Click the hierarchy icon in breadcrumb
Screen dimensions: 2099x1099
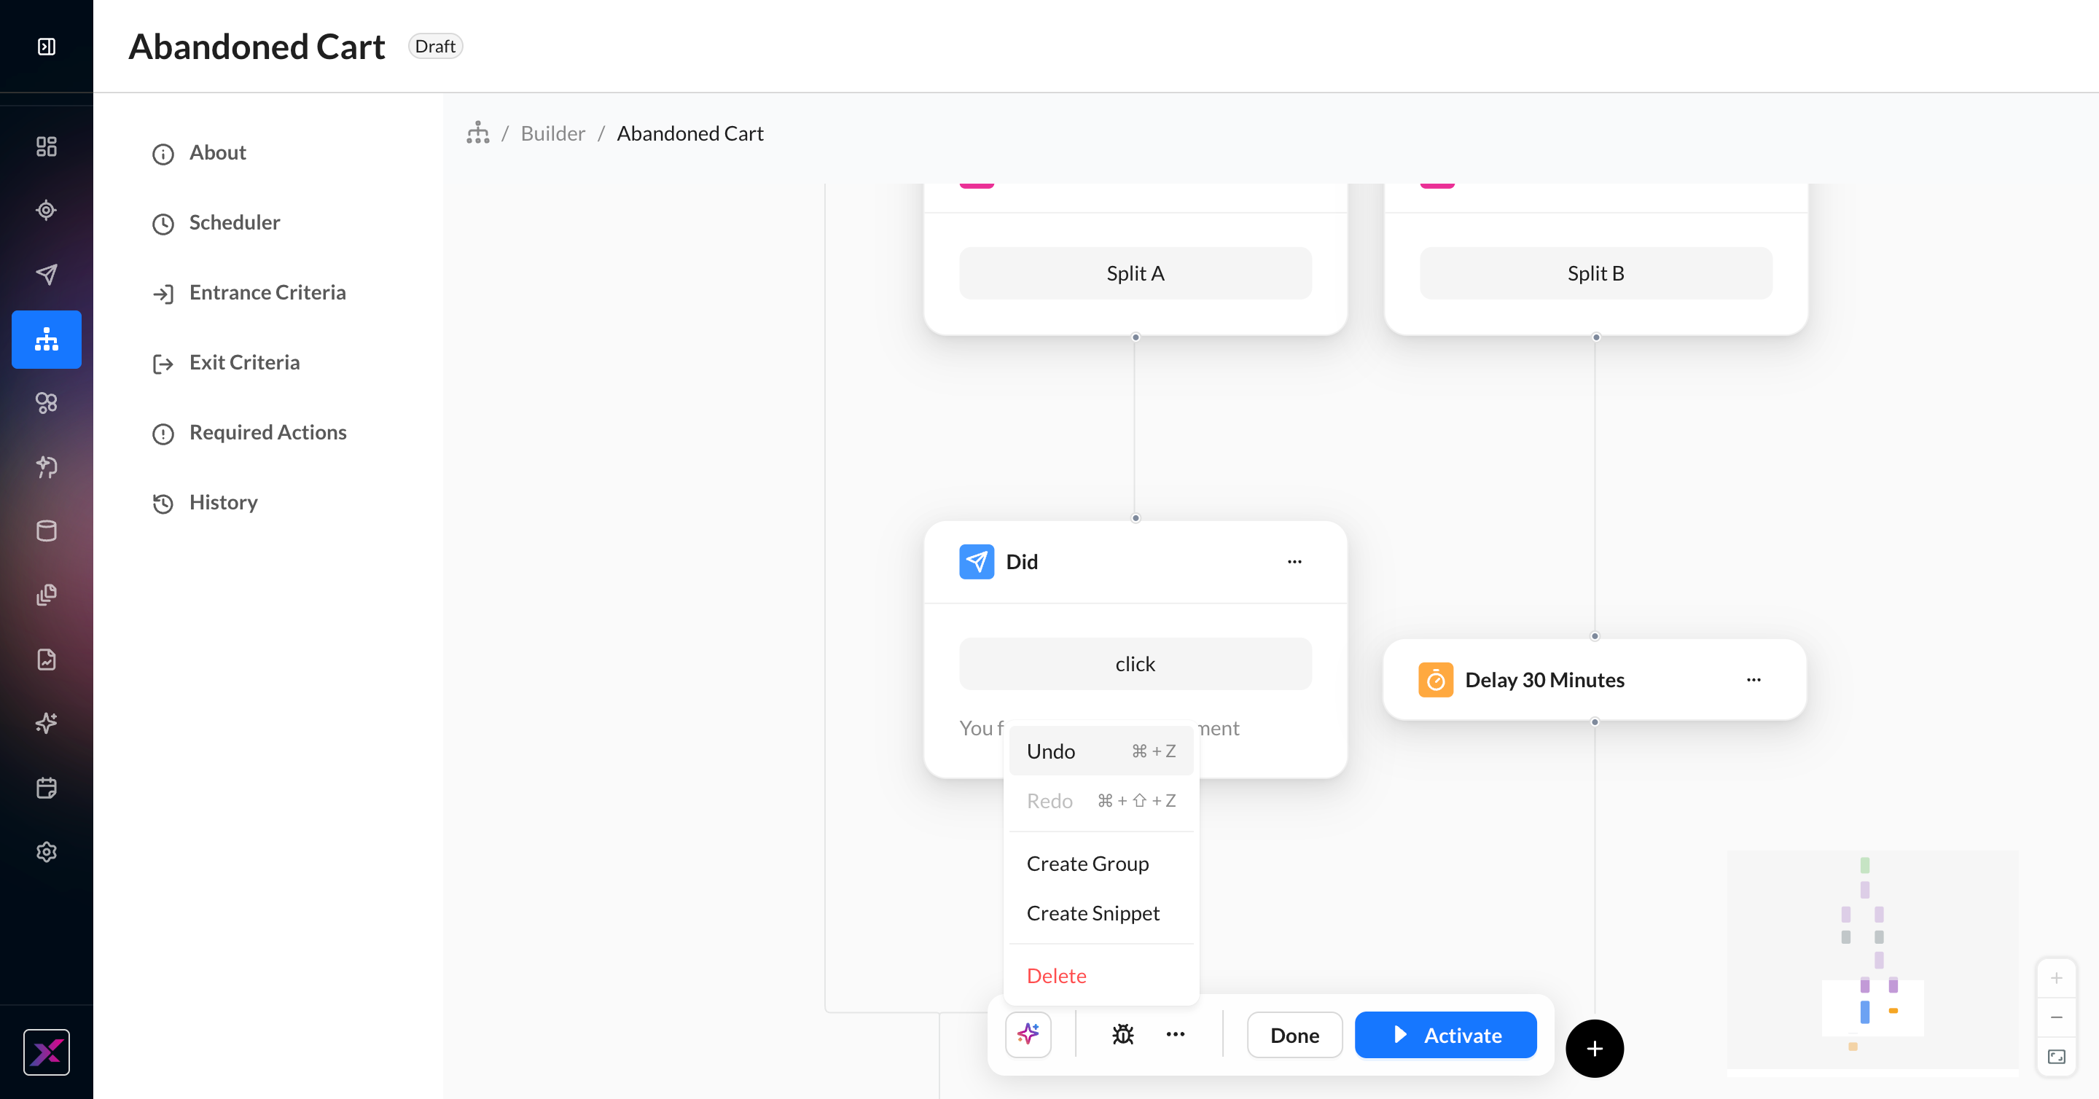(x=478, y=133)
